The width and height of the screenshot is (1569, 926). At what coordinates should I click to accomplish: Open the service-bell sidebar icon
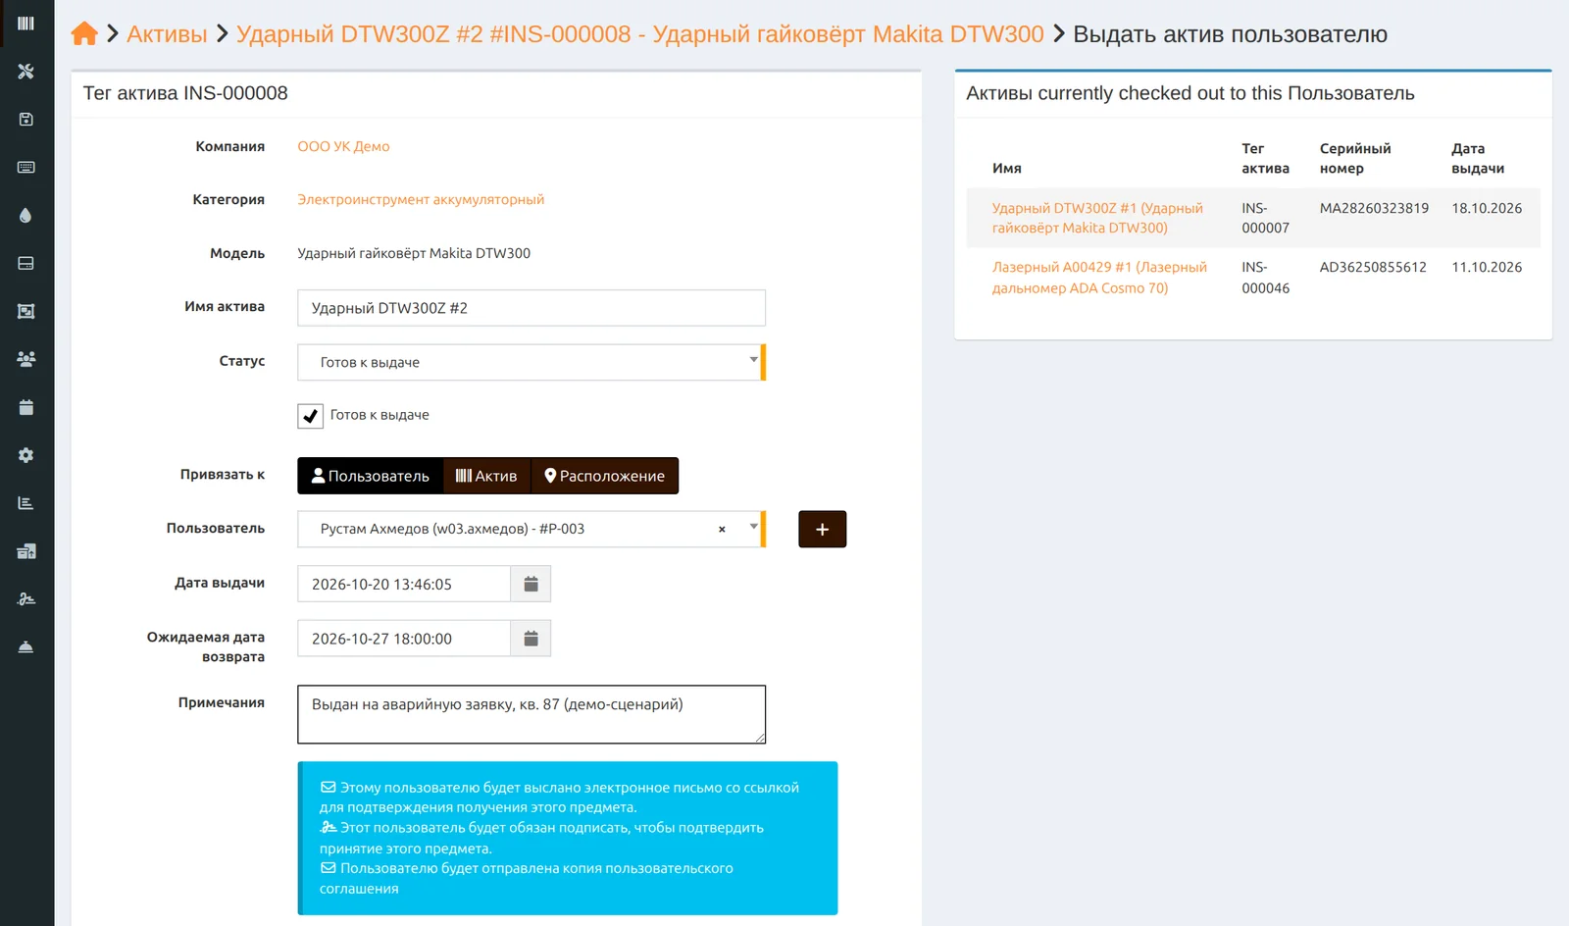(x=26, y=647)
